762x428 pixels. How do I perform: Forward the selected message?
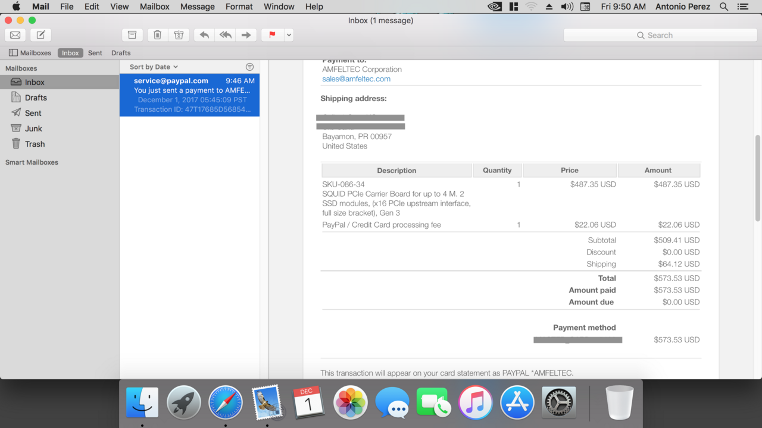click(246, 35)
